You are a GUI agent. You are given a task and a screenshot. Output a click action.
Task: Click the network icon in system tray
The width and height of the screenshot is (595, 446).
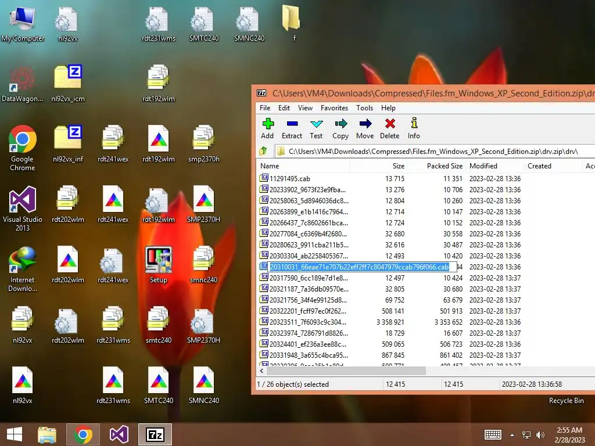(x=526, y=435)
